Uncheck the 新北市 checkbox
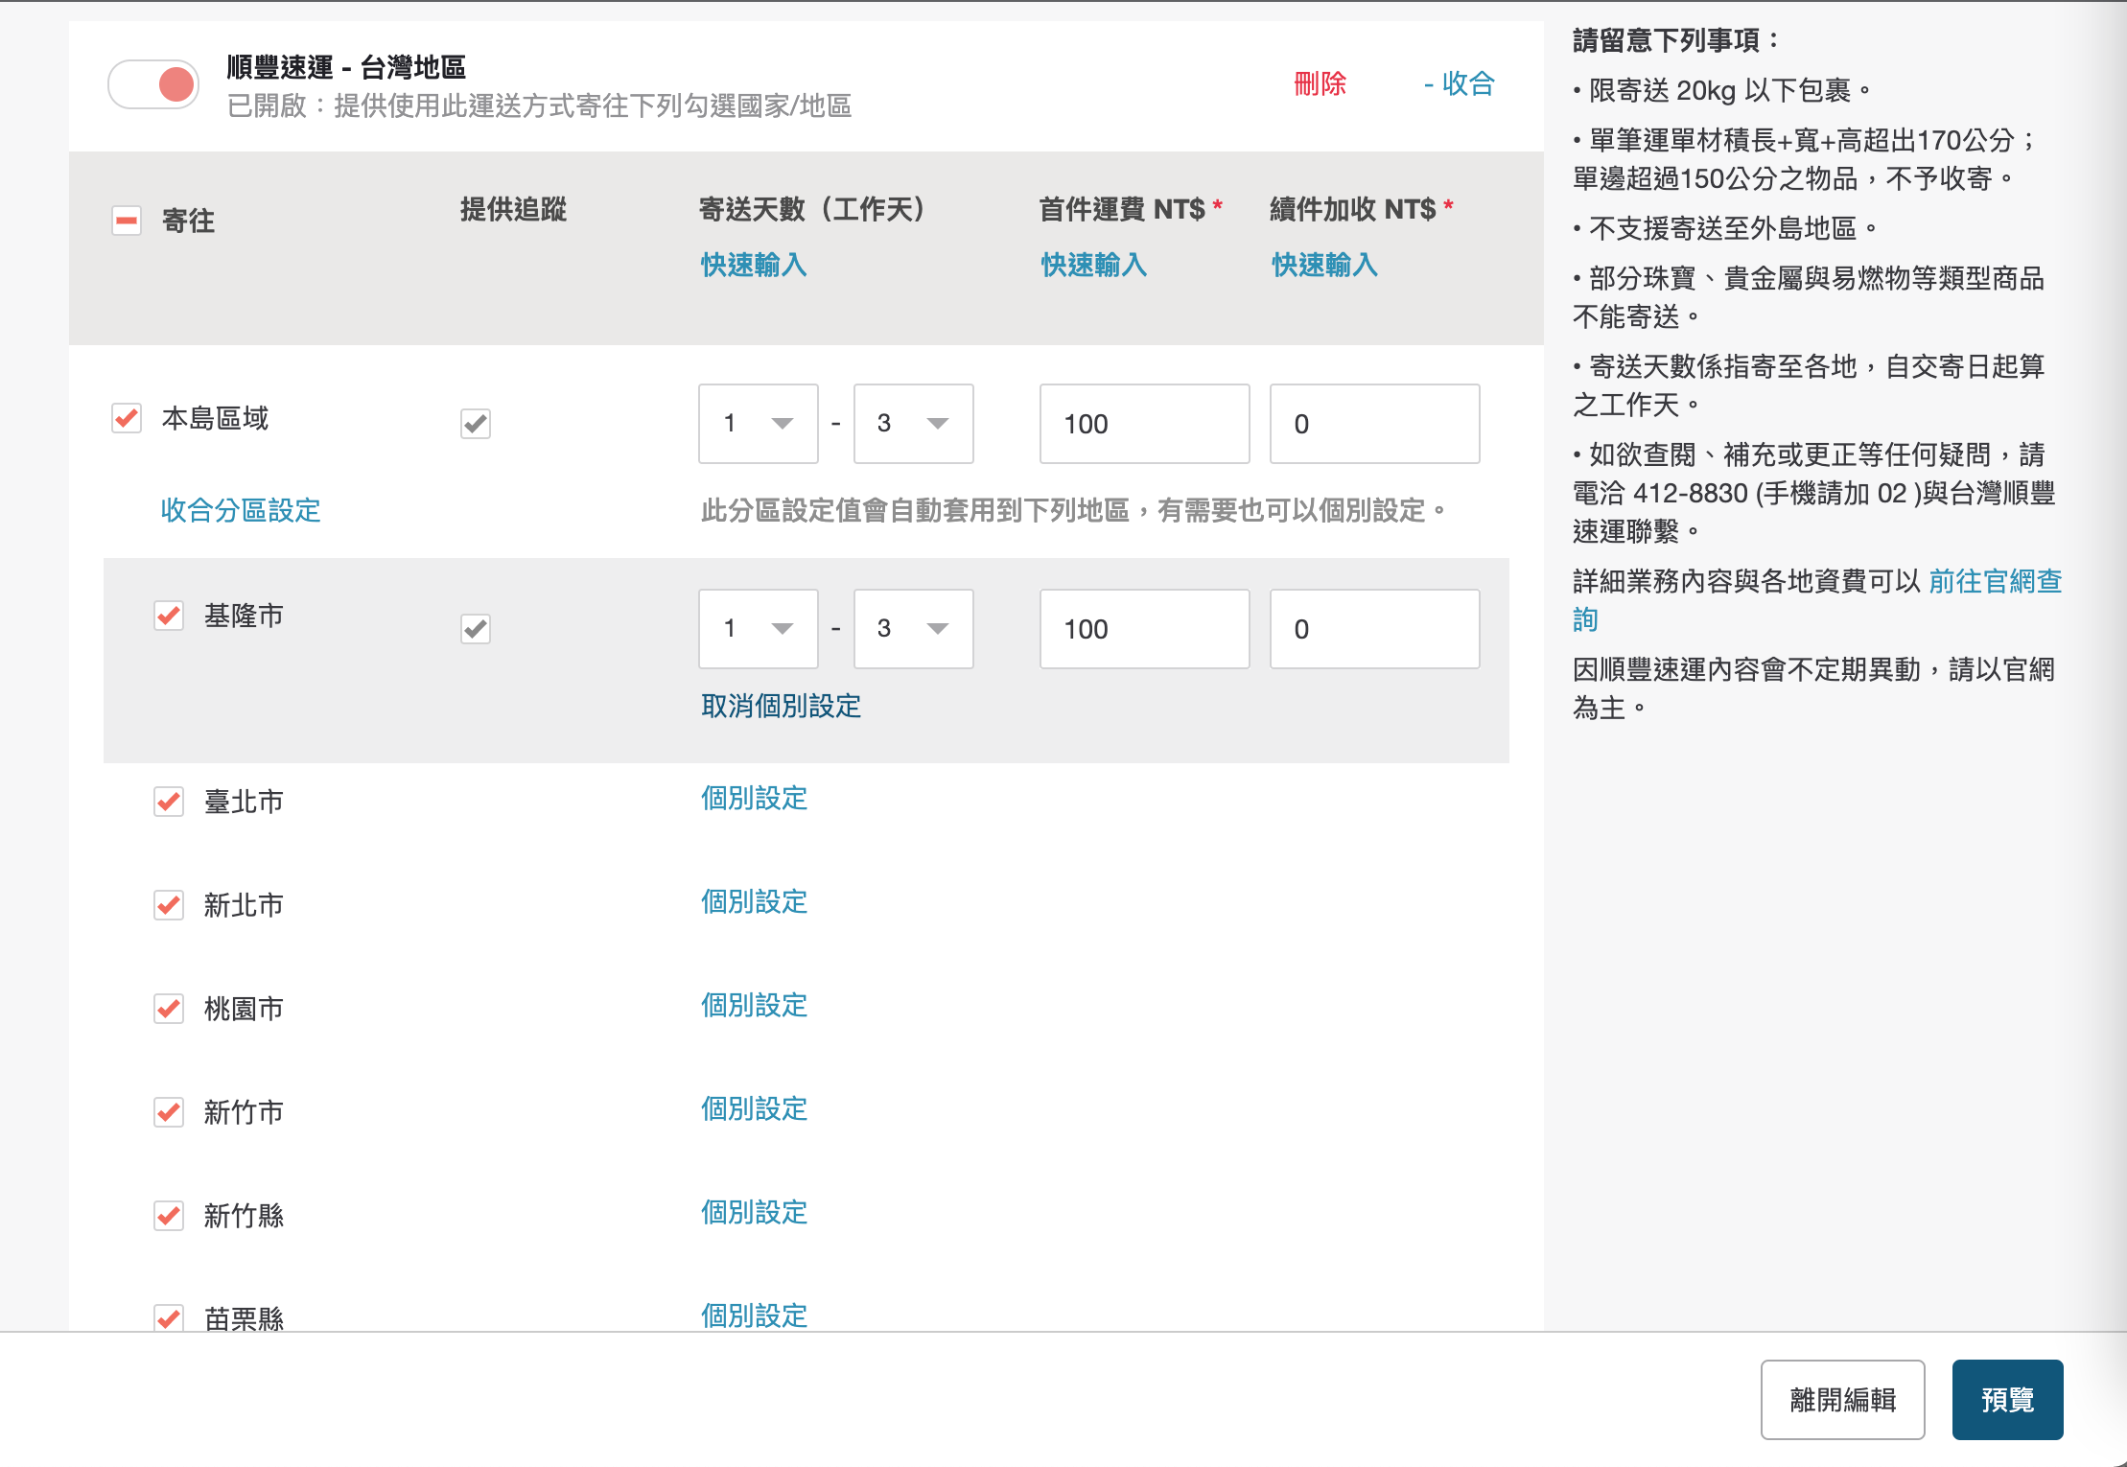 point(169,905)
